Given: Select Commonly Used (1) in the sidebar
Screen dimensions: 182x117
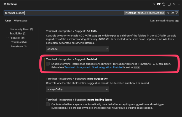Looking at the screenshot, I should point(21,29).
